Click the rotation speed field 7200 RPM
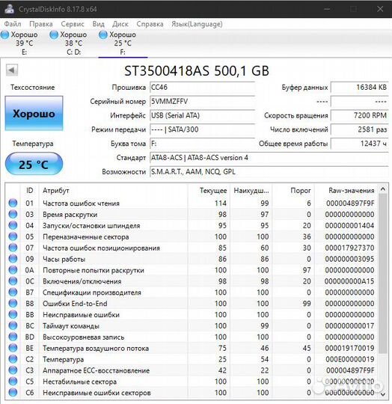The image size is (392, 404). coord(360,115)
